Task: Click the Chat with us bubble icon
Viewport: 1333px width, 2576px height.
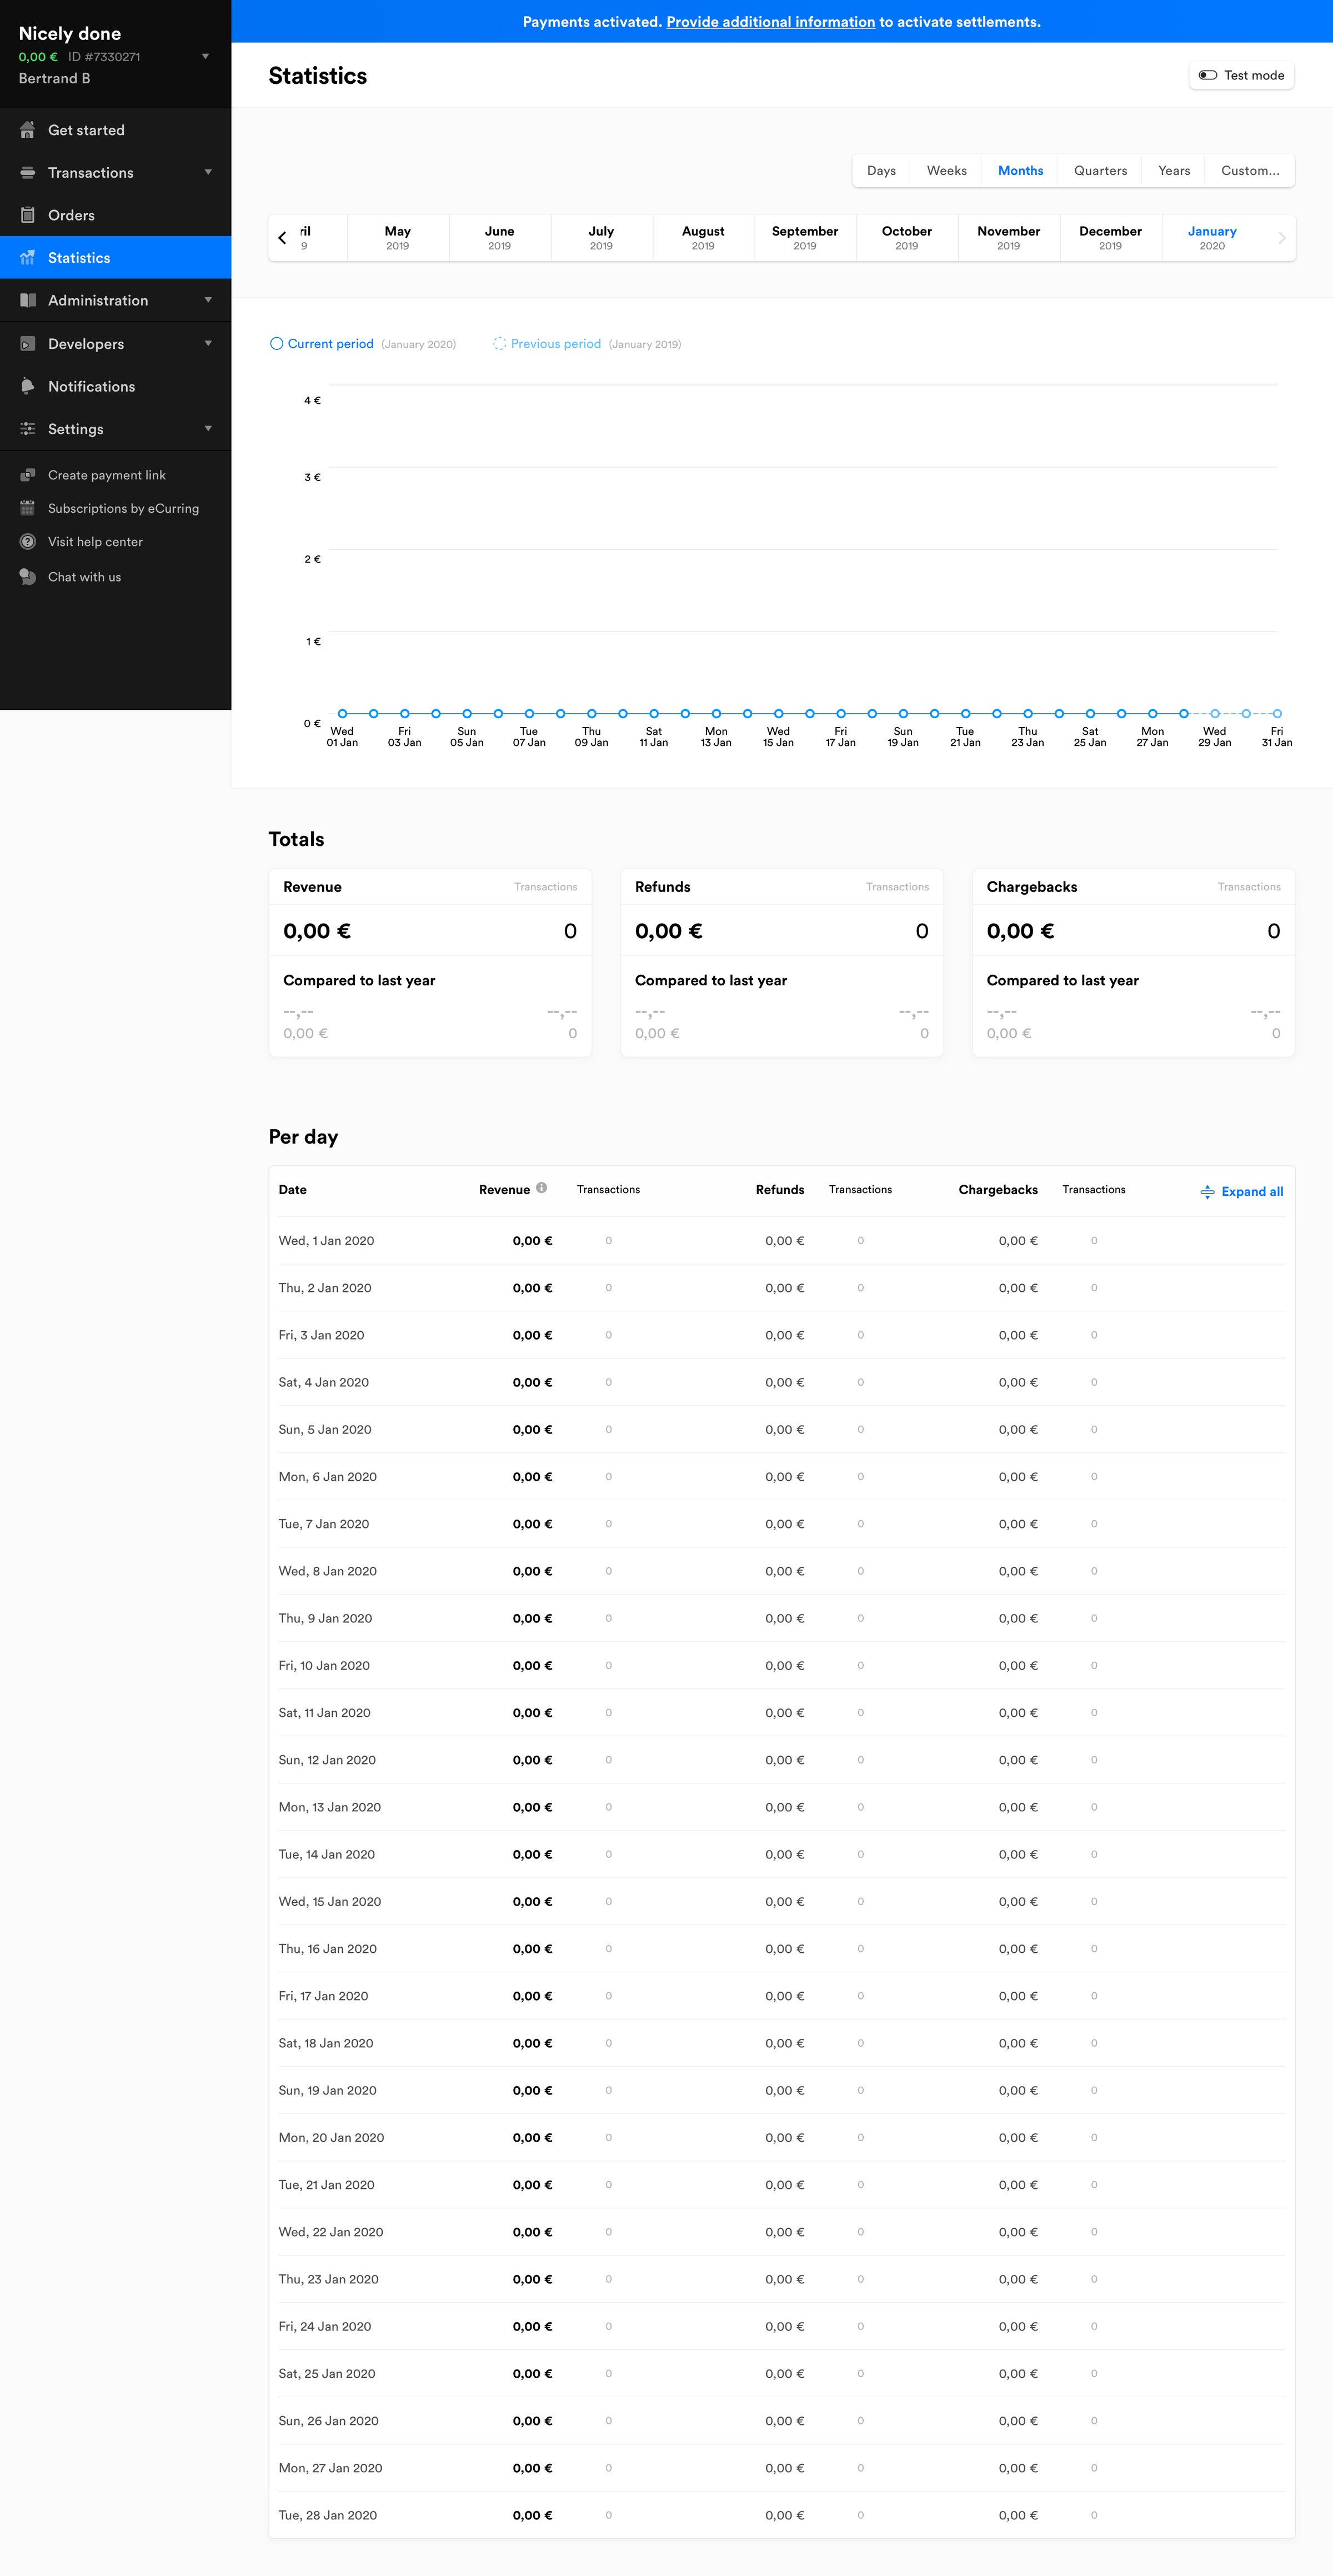Action: 27,577
